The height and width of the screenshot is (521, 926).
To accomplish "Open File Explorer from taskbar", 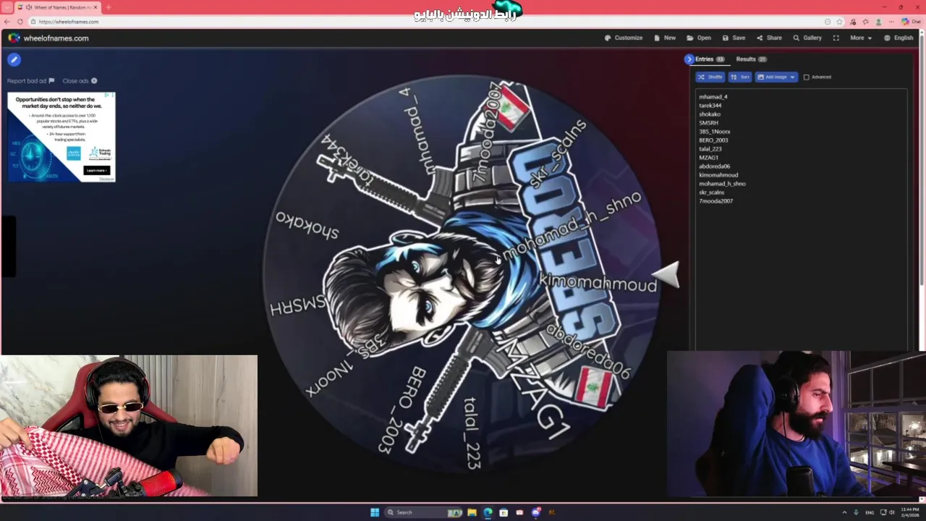I will click(472, 512).
